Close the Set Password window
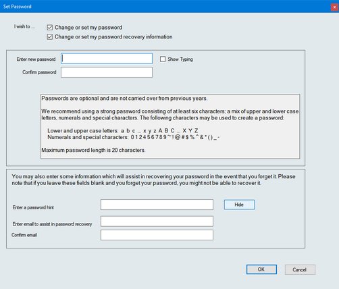339x289 pixels. pos(334,7)
